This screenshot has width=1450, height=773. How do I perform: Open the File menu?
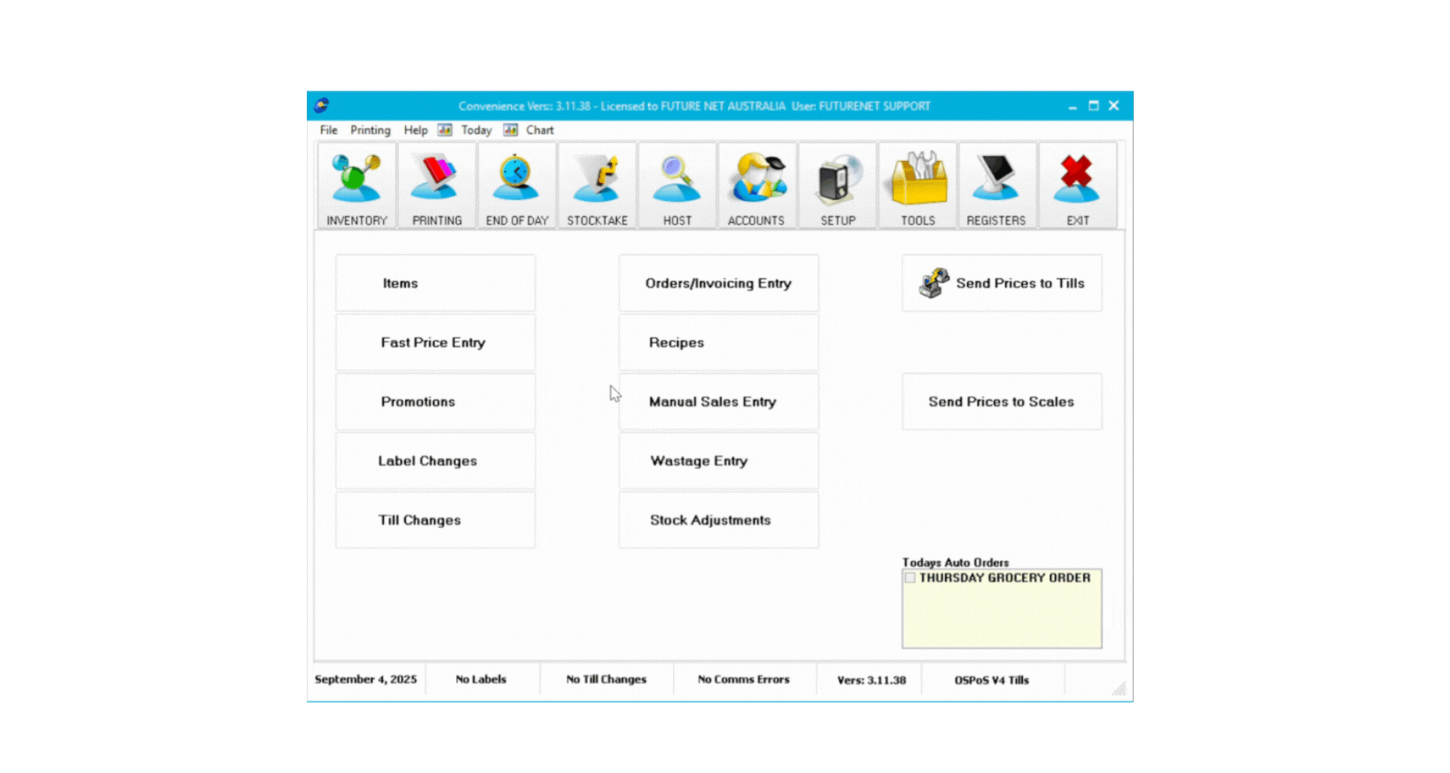[329, 130]
